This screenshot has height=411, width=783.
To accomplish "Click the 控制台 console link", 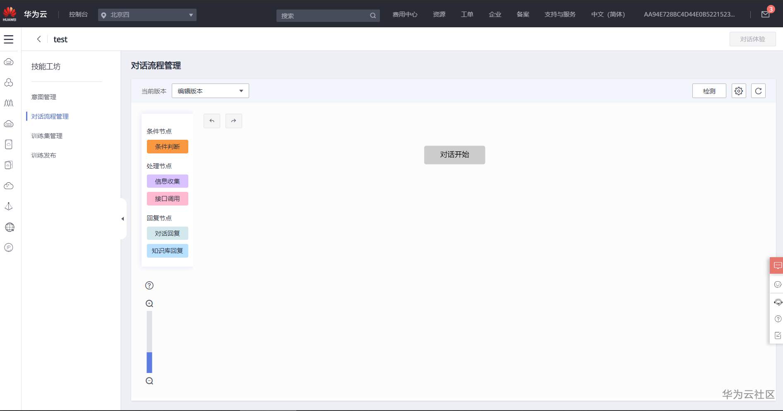I will point(78,14).
